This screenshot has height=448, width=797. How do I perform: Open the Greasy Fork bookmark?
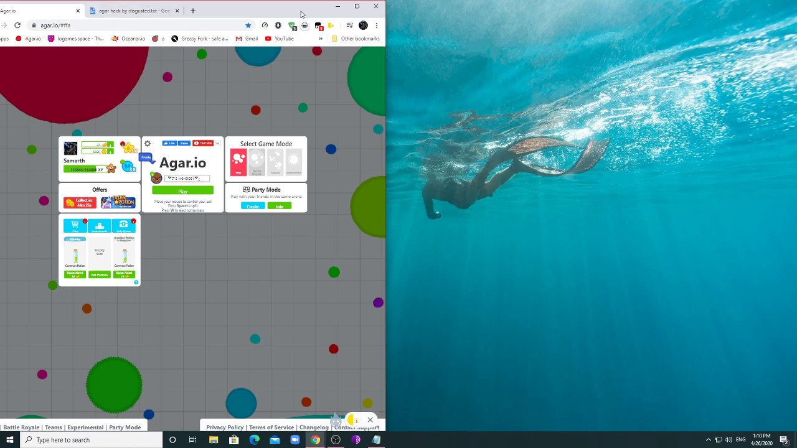point(200,39)
